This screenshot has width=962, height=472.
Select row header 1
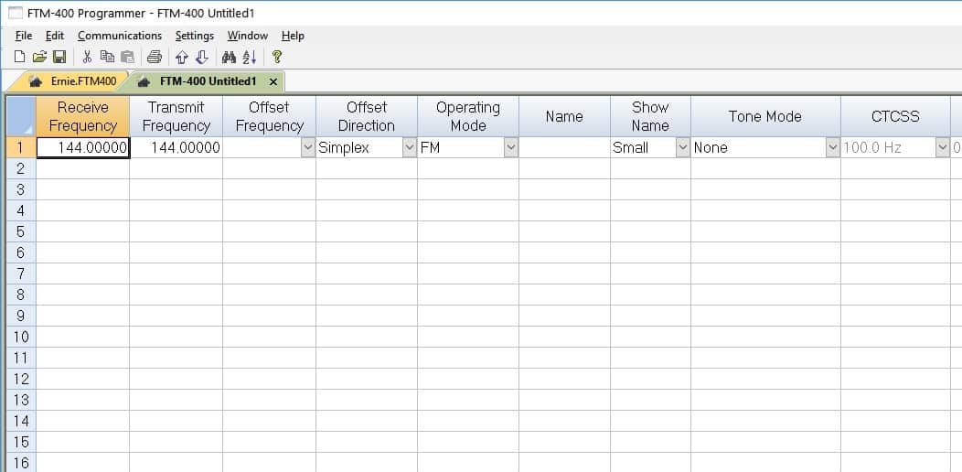pos(21,147)
